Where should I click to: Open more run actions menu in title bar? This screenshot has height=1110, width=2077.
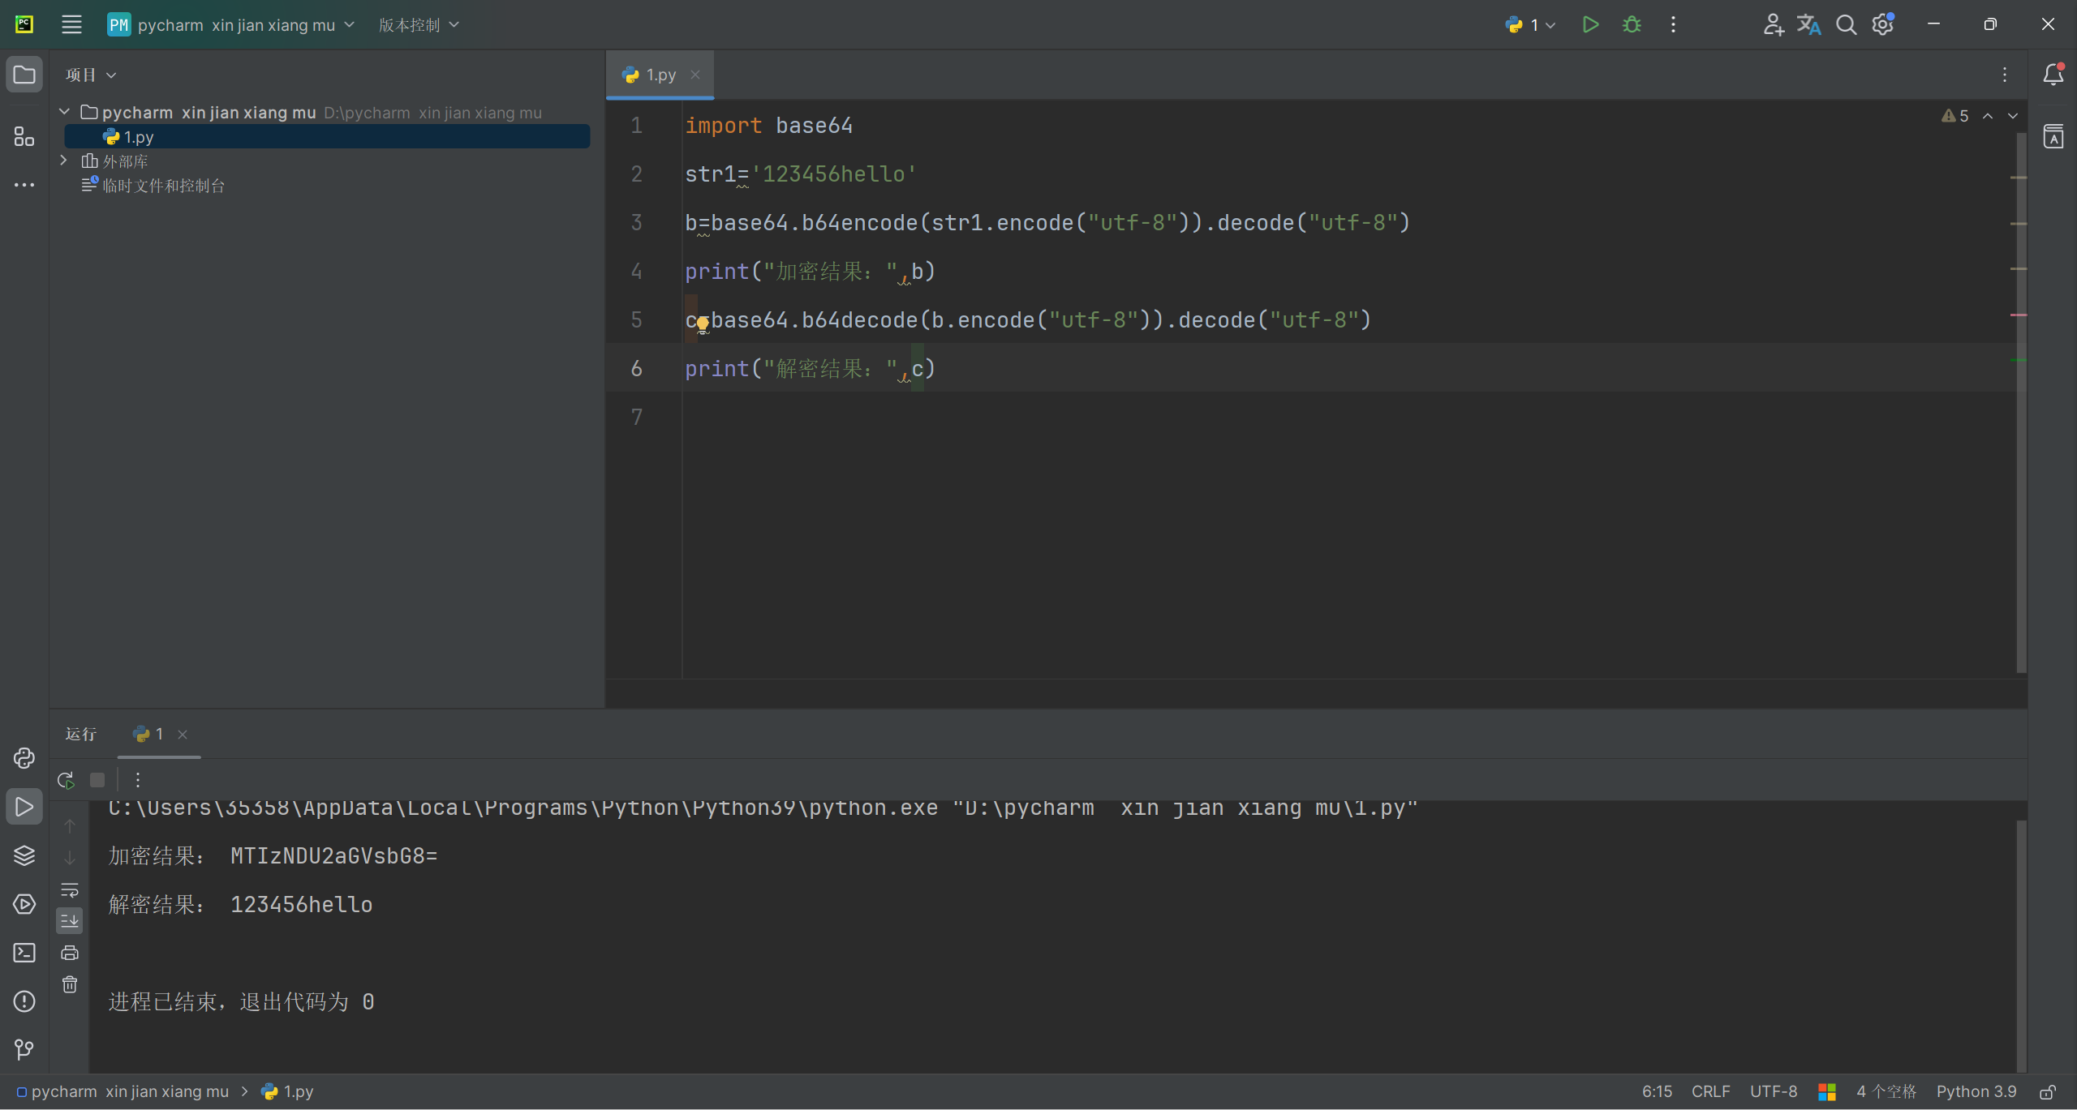[1673, 24]
